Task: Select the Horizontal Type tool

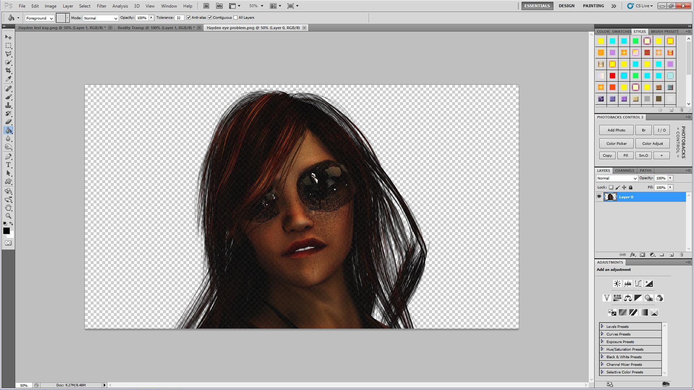Action: (x=8, y=165)
